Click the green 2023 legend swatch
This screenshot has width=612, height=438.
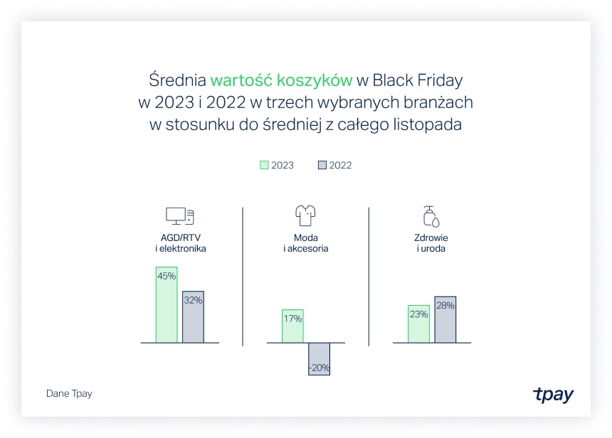(x=264, y=165)
